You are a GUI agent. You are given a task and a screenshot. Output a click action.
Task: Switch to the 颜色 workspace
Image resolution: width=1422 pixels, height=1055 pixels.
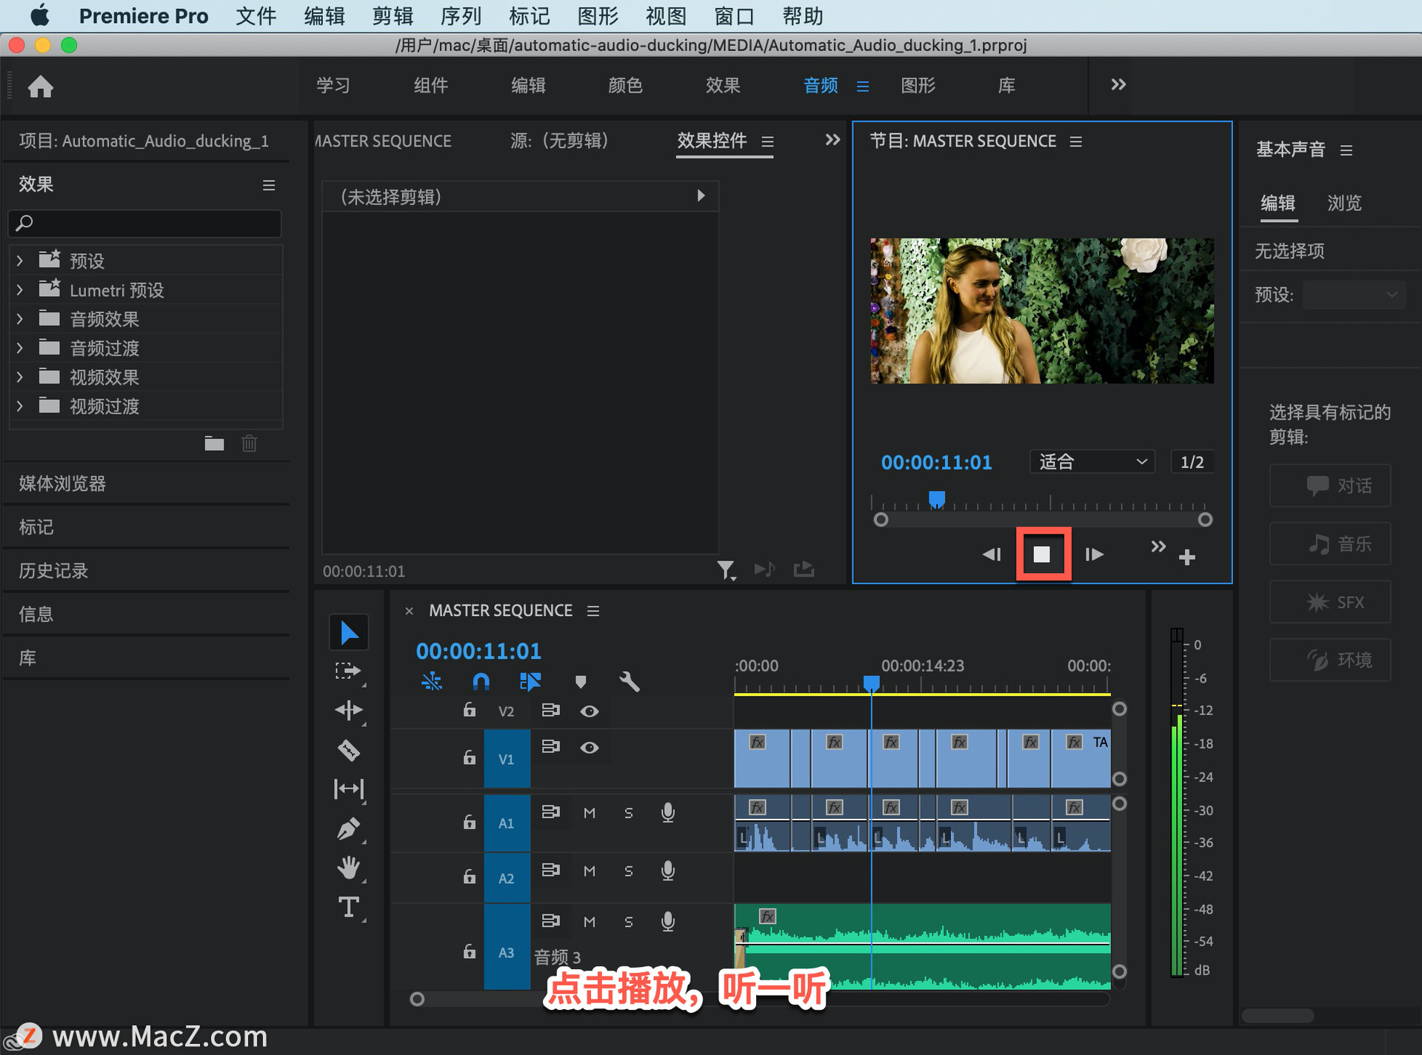(625, 85)
